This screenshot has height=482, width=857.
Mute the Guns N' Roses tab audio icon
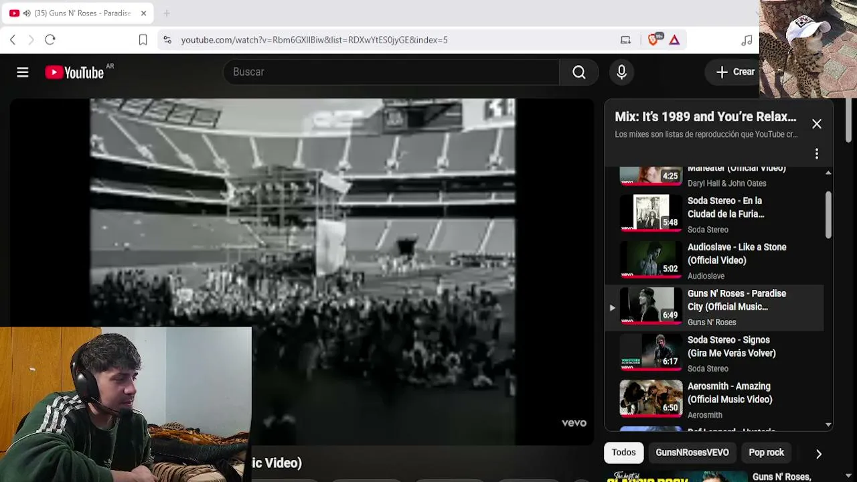27,13
